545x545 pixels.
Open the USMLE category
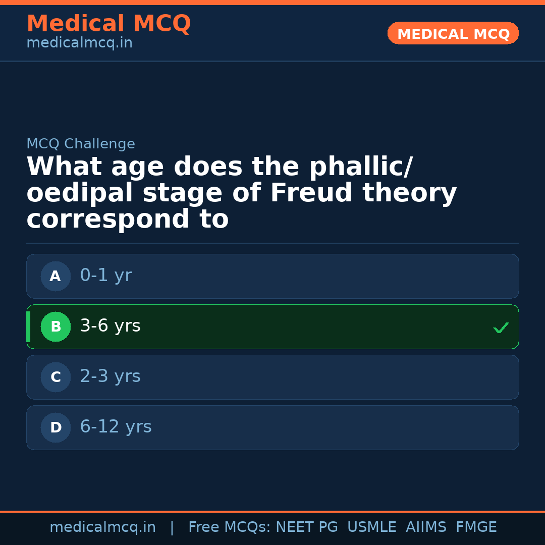coord(372,526)
